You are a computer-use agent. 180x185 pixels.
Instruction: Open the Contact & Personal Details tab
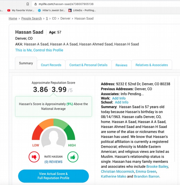click(88, 65)
